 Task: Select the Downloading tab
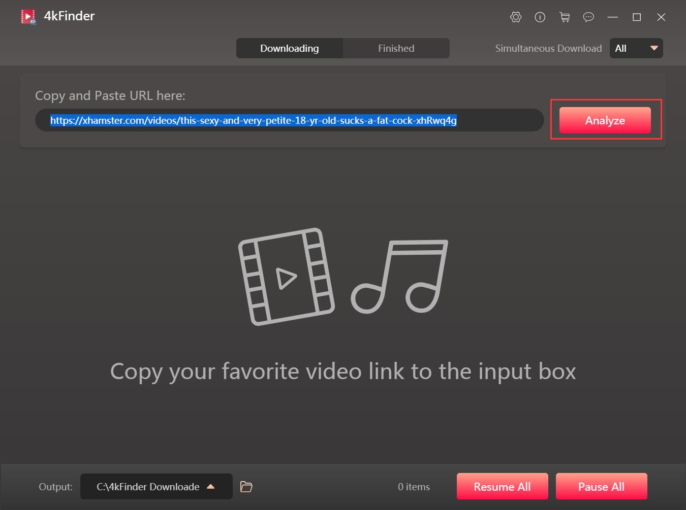(x=289, y=48)
